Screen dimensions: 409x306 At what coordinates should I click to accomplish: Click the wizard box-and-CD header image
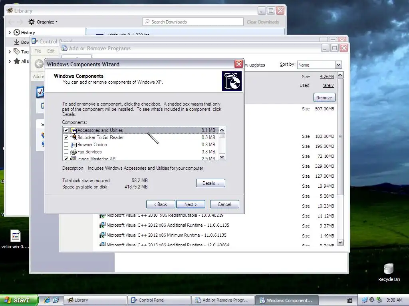pyautogui.click(x=232, y=81)
